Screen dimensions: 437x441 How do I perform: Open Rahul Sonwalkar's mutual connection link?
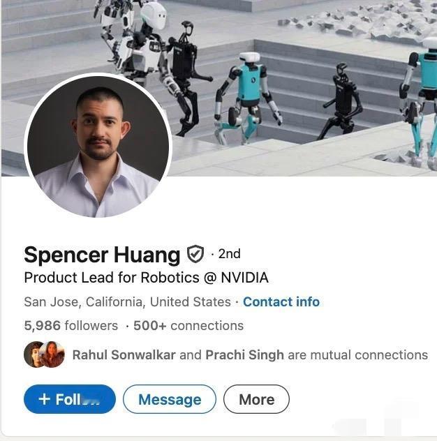pos(124,355)
